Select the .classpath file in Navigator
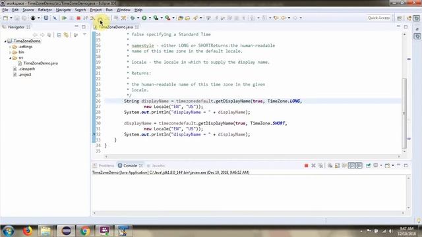 24,69
